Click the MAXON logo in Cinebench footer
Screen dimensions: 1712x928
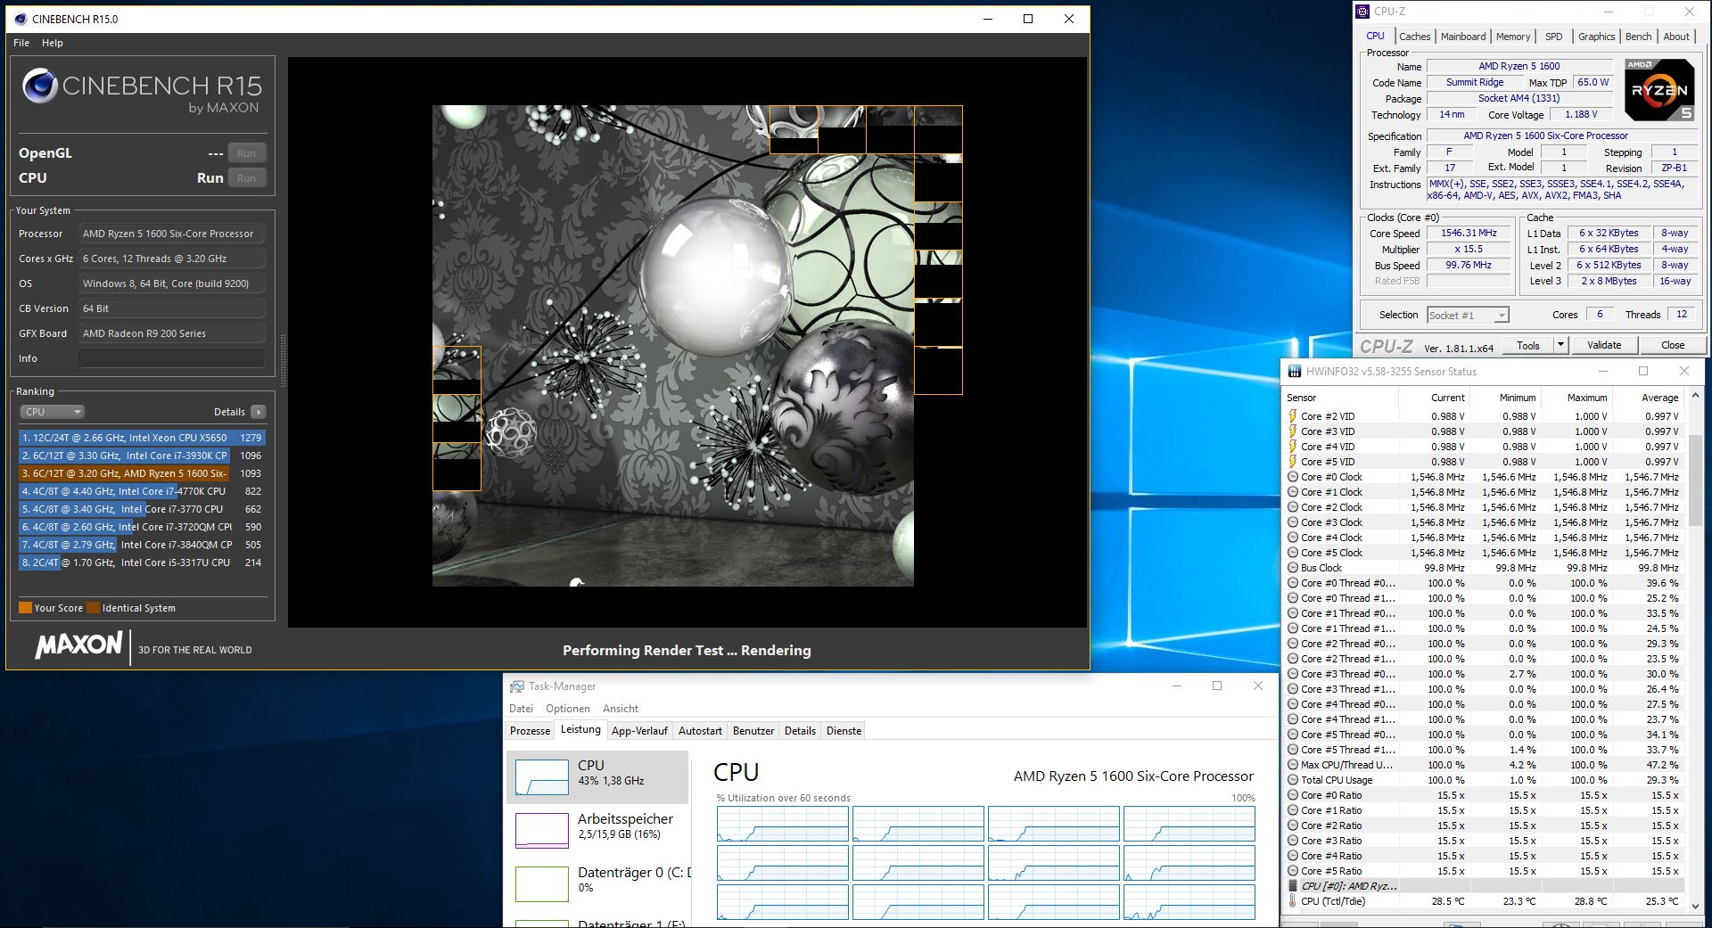point(78,645)
